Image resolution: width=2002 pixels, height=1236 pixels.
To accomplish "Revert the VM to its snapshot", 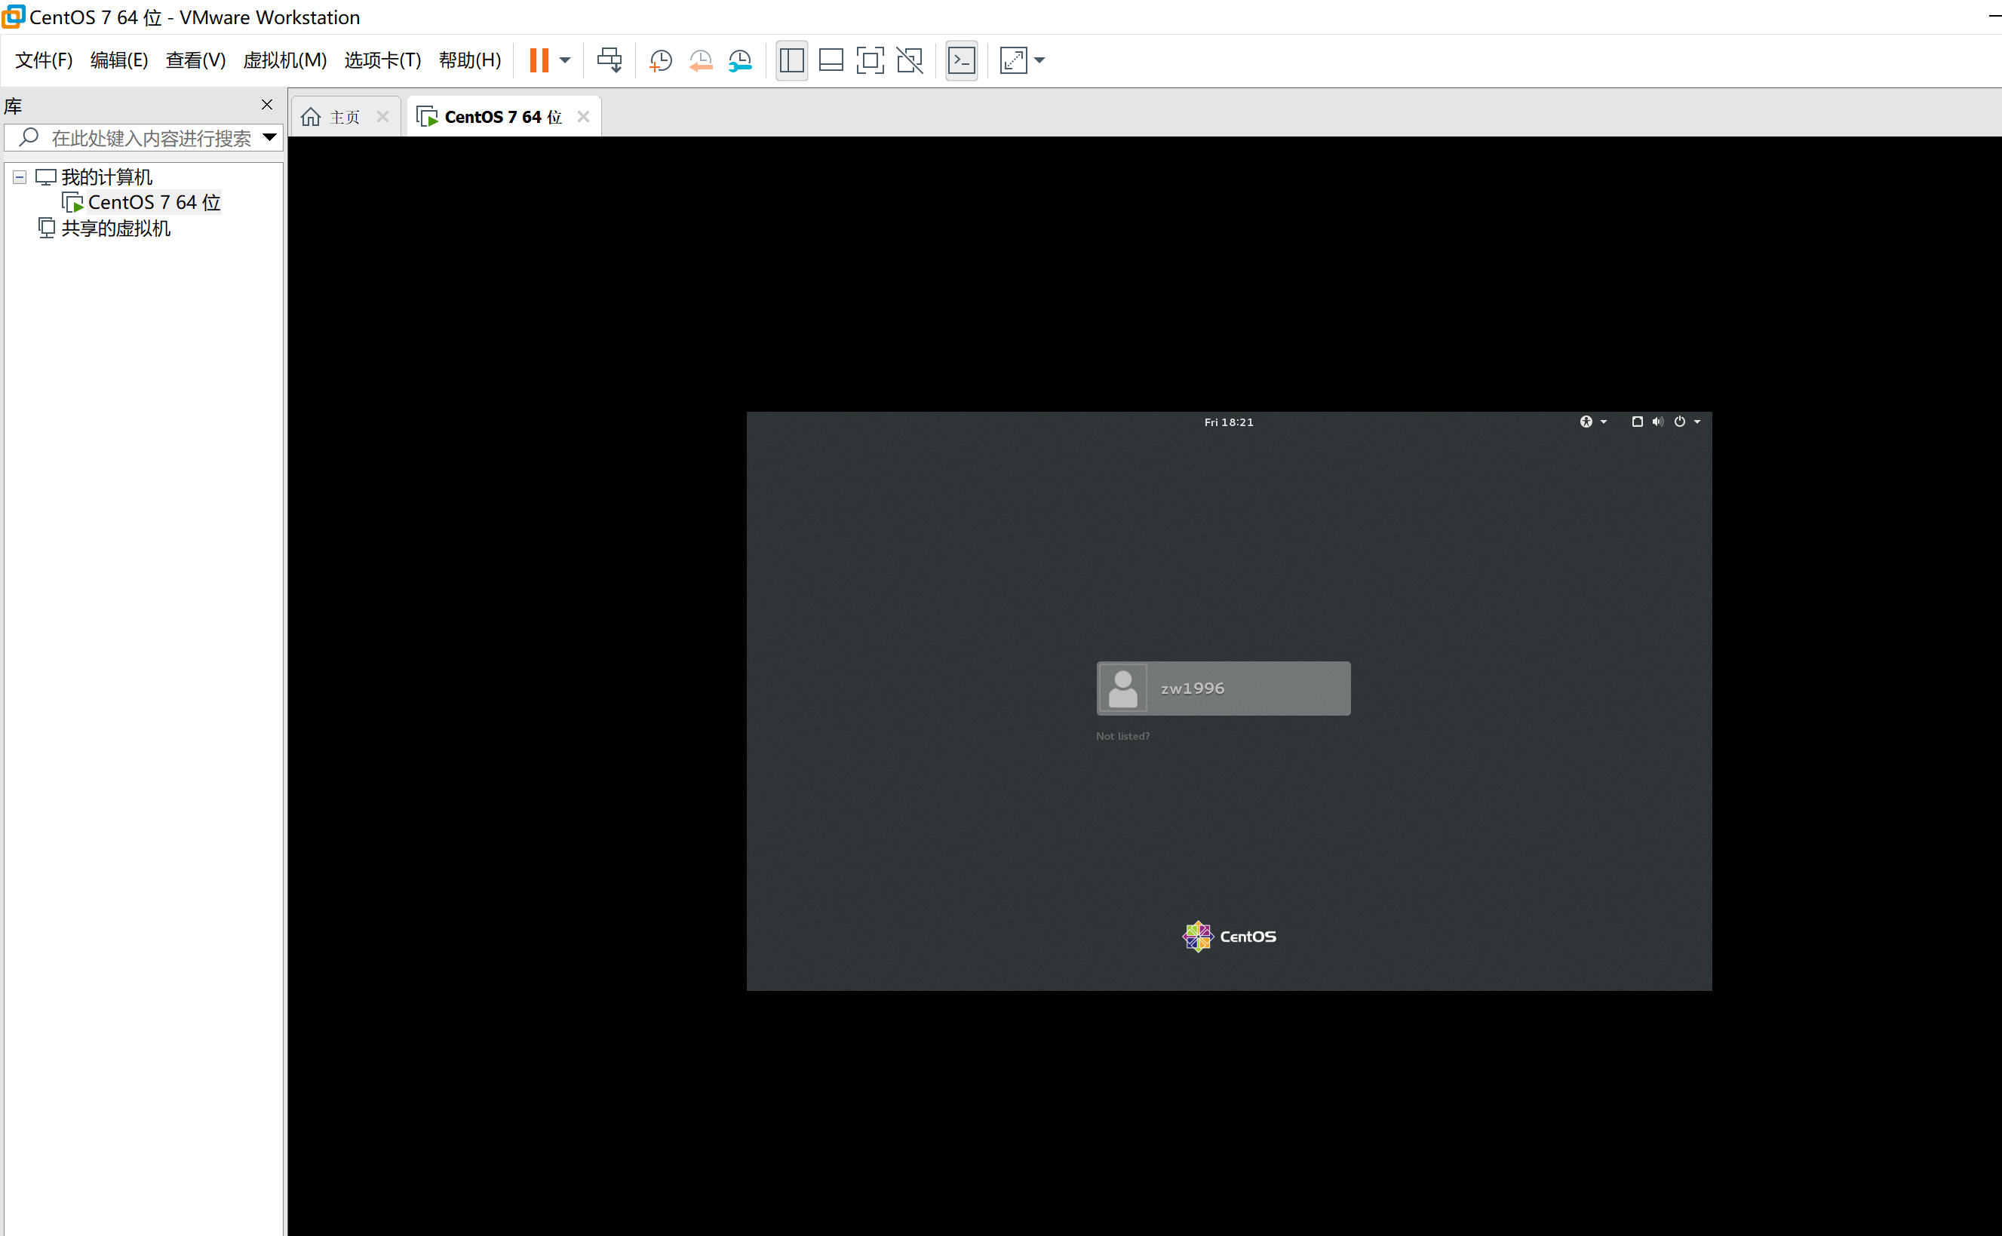I will coord(701,60).
